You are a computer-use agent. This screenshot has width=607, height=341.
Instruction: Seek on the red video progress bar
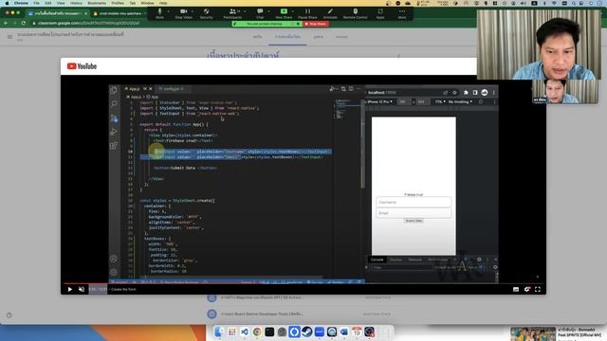303,284
